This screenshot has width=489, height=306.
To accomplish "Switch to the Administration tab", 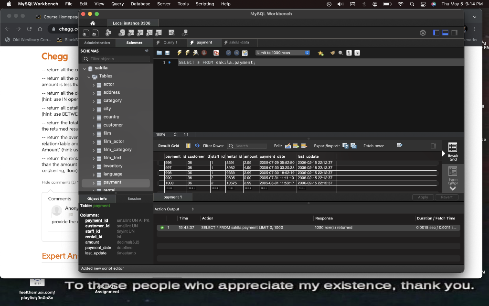I will pyautogui.click(x=97, y=43).
